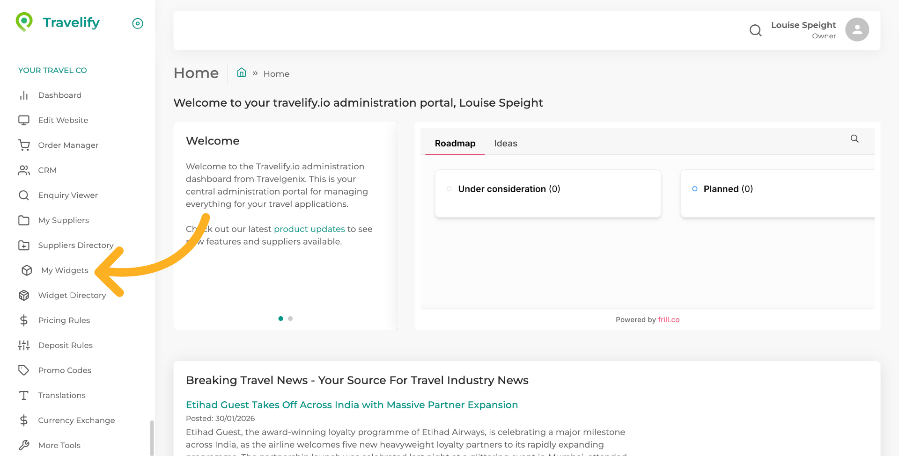Image resolution: width=899 pixels, height=456 pixels.
Task: Open Currency Exchange
Action: coord(77,420)
